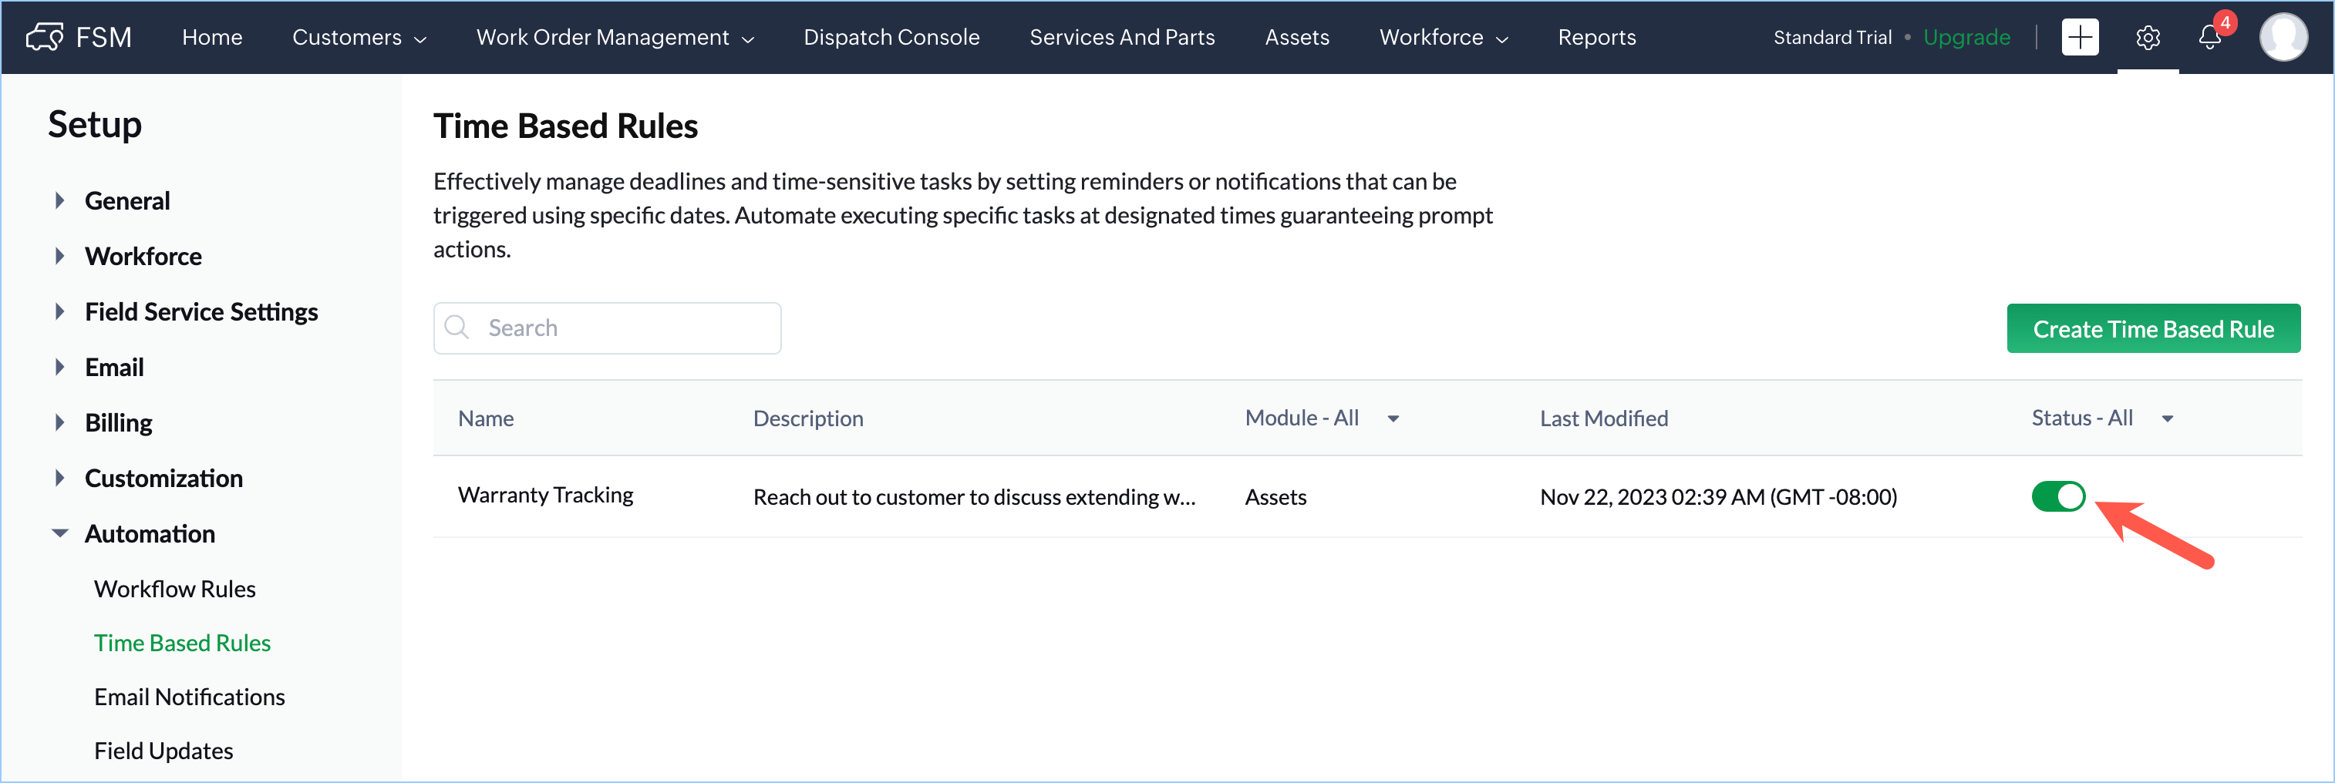Expand the Customers menu

(359, 37)
